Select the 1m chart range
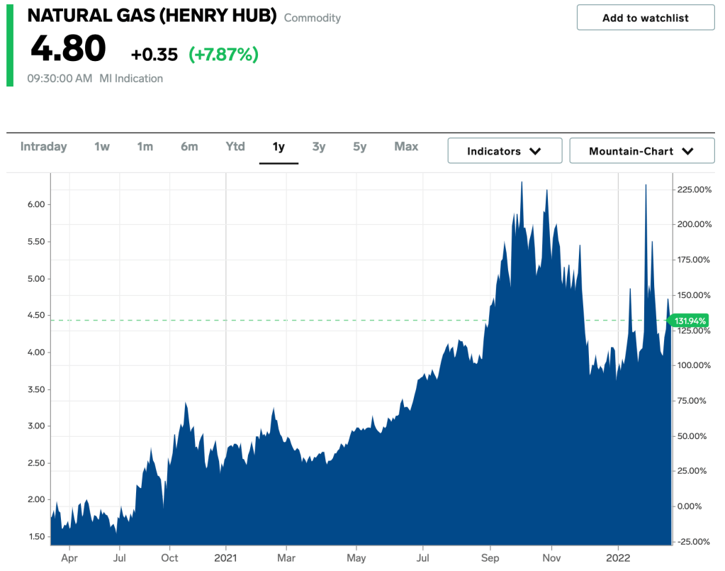This screenshot has width=725, height=571. point(145,147)
